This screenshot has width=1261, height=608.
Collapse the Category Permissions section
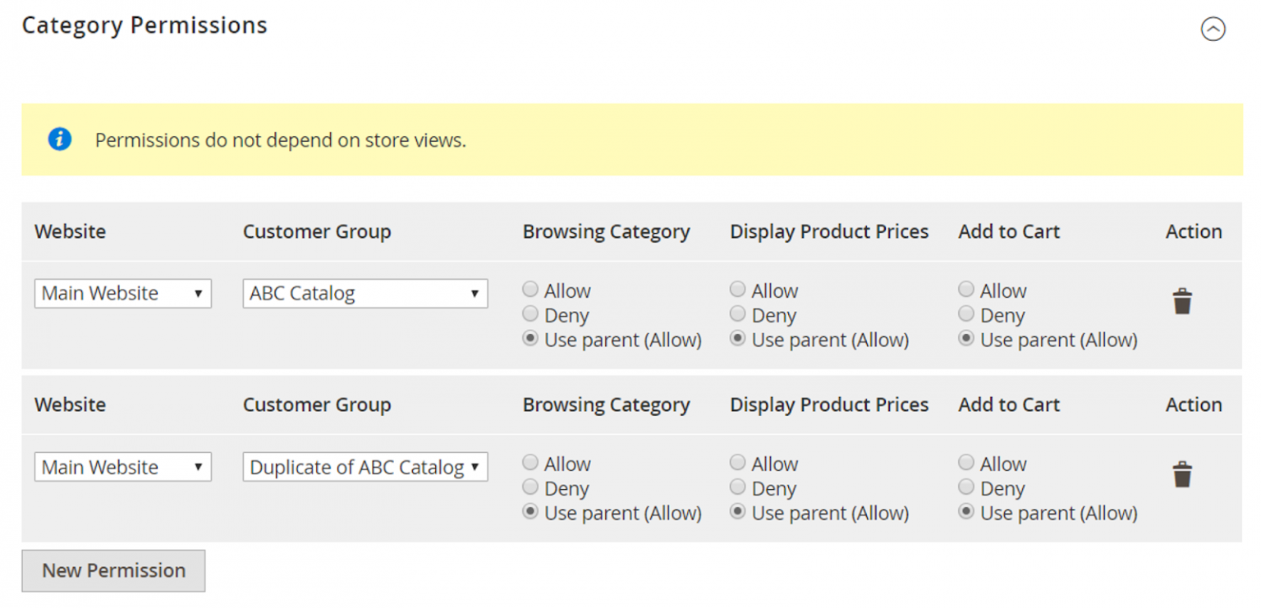pos(1213,29)
